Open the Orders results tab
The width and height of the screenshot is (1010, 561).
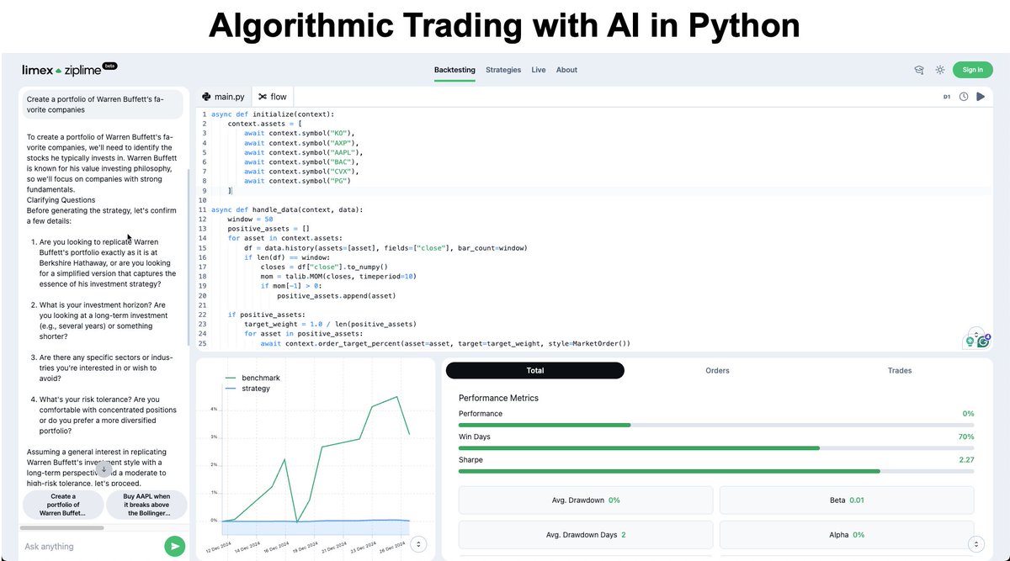pyautogui.click(x=717, y=370)
